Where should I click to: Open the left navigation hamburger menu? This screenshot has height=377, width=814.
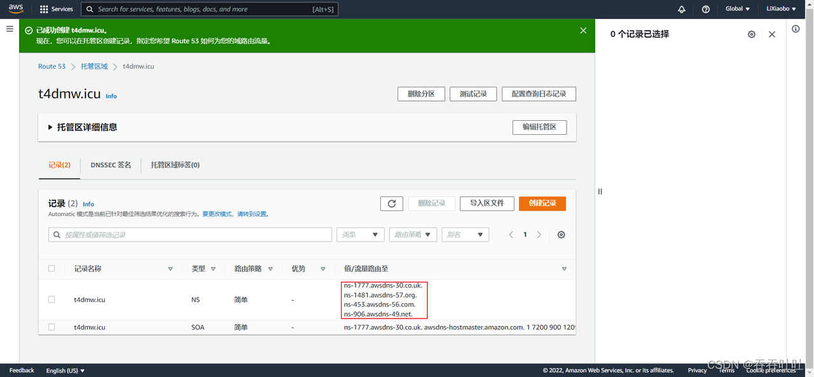pyautogui.click(x=10, y=29)
